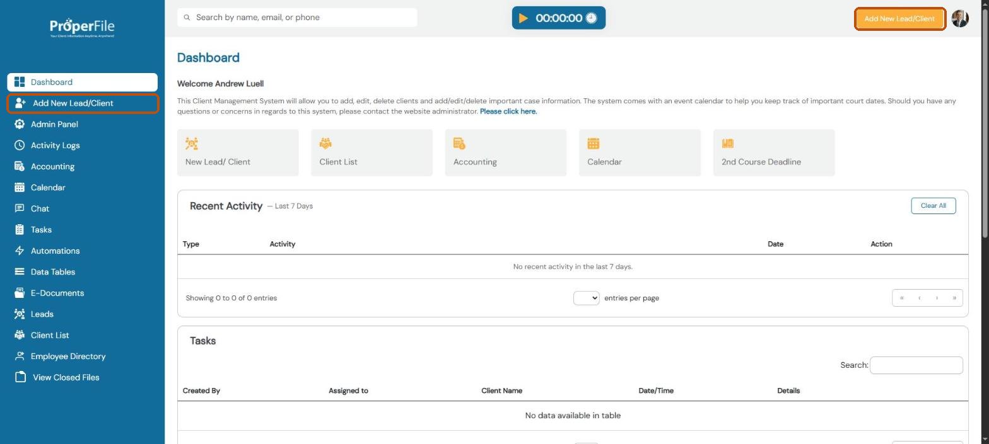This screenshot has height=444, width=989.
Task: Click the ProperFile logo
Action: tap(82, 28)
